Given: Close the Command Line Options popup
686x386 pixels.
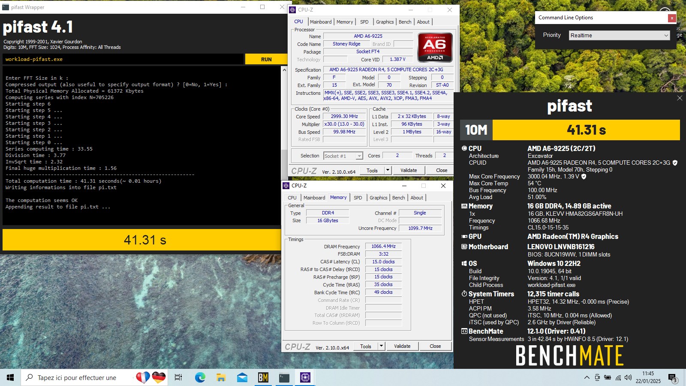Looking at the screenshot, I should tap(672, 18).
